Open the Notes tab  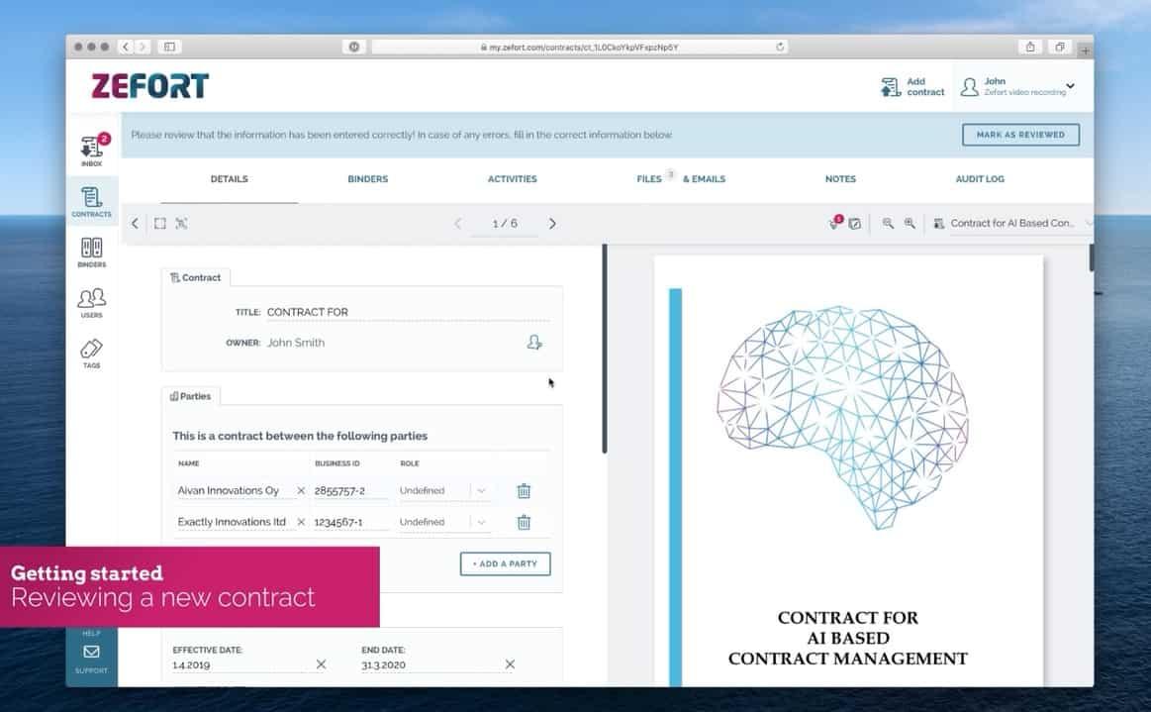point(839,179)
